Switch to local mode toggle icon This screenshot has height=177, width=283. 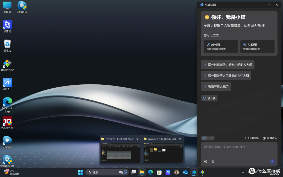click(204, 138)
